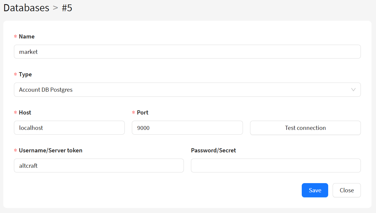The height and width of the screenshot is (213, 376).
Task: Click the breadcrumb separator arrow
Action: (x=56, y=8)
